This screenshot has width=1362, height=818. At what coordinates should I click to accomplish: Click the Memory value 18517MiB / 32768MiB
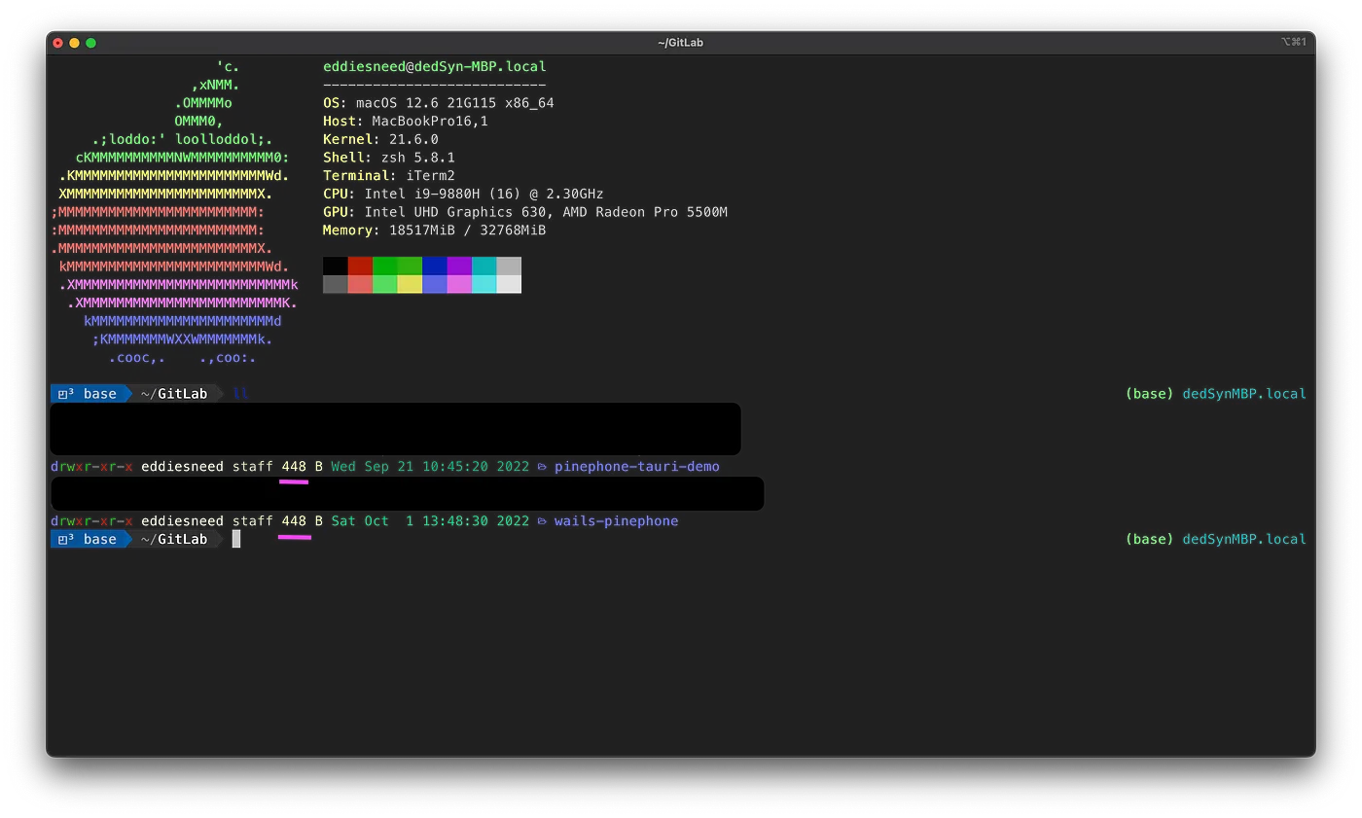[467, 231]
